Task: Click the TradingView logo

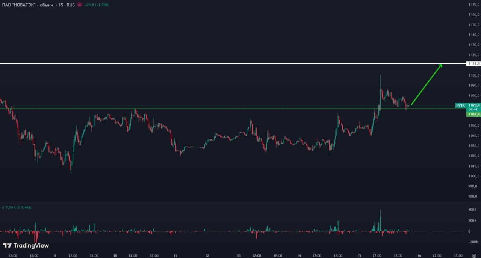Action: point(26,246)
